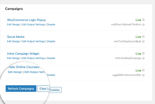Open the Social Media campaign
This screenshot has height=104, width=155.
click(16, 37)
